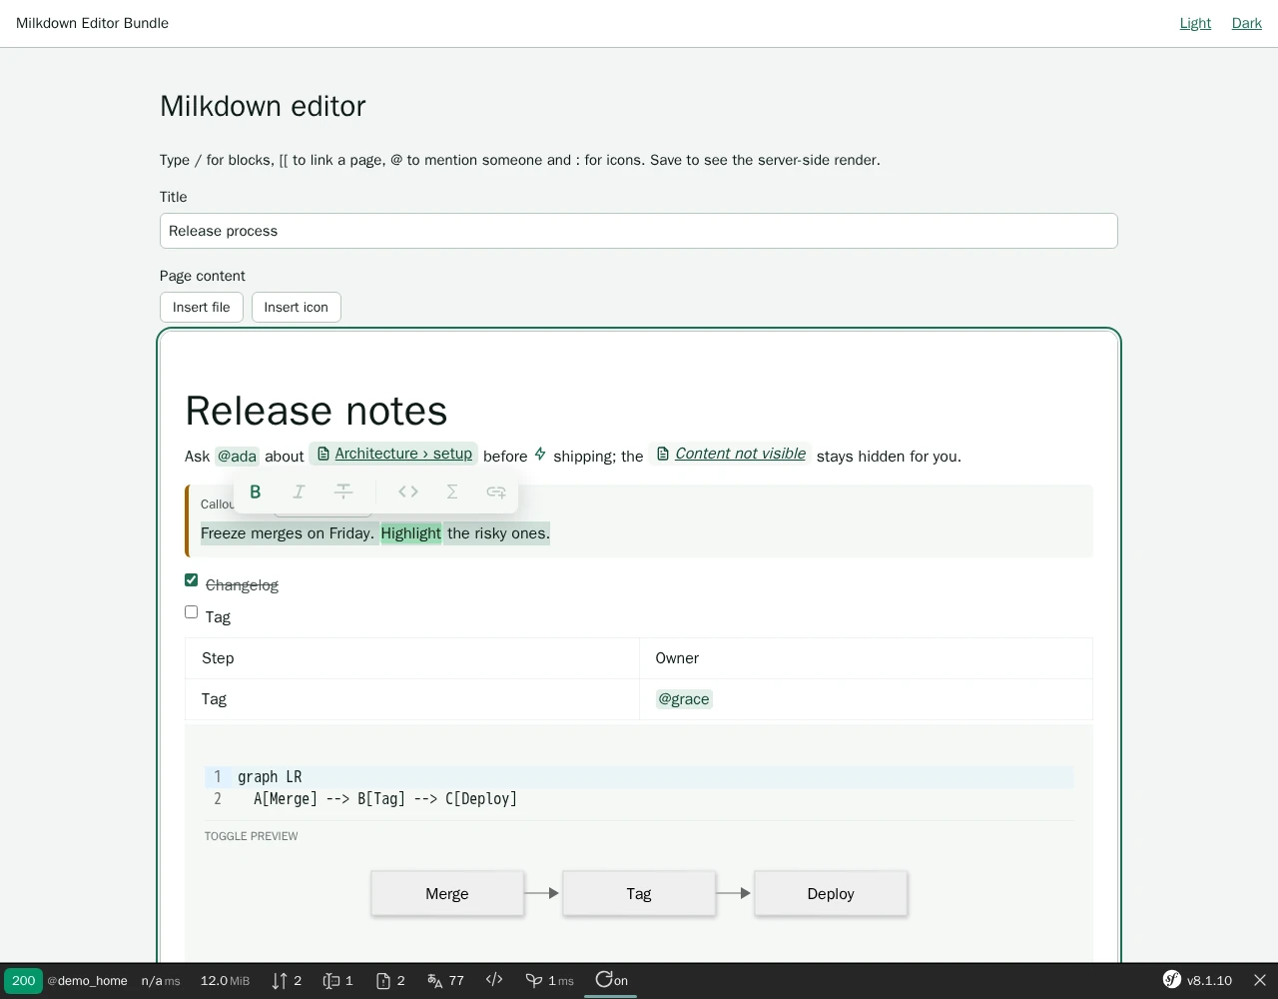Screen dimensions: 1278x999
Task: Click the 'Owner' table header cell
Action: pos(867,658)
